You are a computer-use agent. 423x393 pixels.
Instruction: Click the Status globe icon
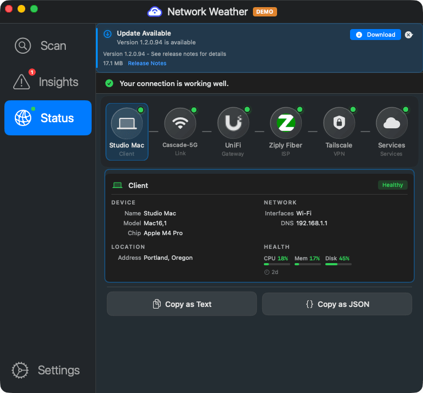(x=23, y=118)
